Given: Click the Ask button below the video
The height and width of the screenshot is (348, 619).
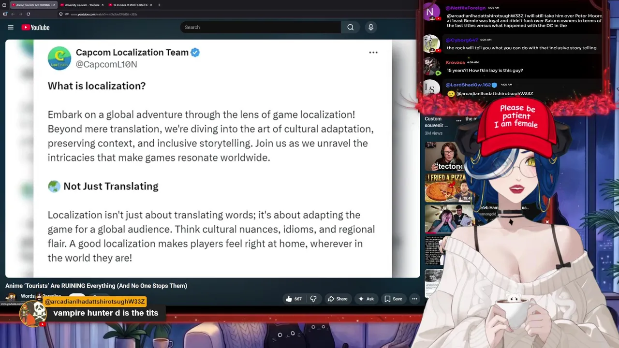Looking at the screenshot, I should pyautogui.click(x=366, y=299).
